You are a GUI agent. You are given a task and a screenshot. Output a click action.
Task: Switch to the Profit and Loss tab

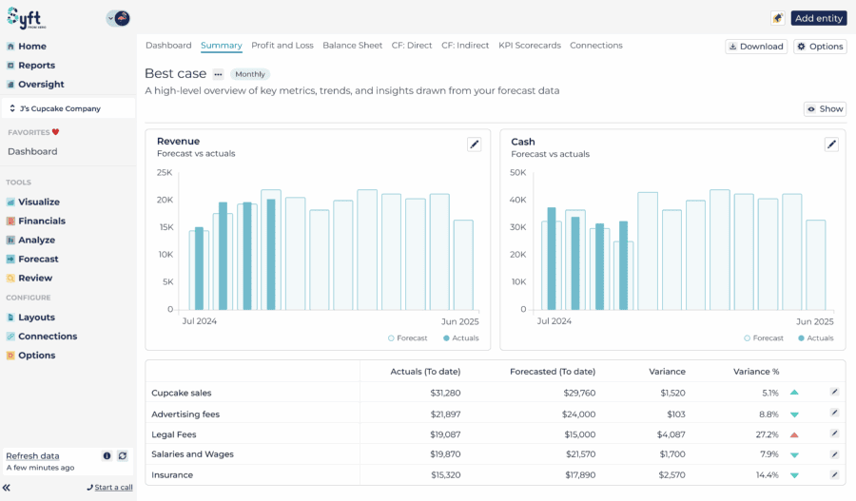coord(282,46)
